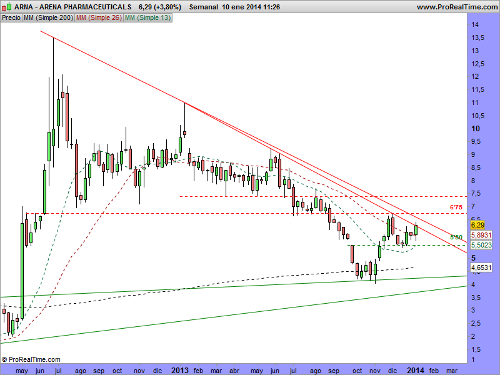The image size is (500, 375).
Task: Click the ARNA - ARENA PHARMACEUTICALS title
Action: pos(73,7)
